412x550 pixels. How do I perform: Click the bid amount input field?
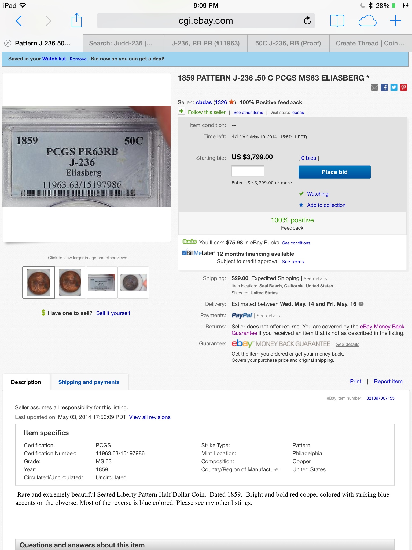(248, 171)
